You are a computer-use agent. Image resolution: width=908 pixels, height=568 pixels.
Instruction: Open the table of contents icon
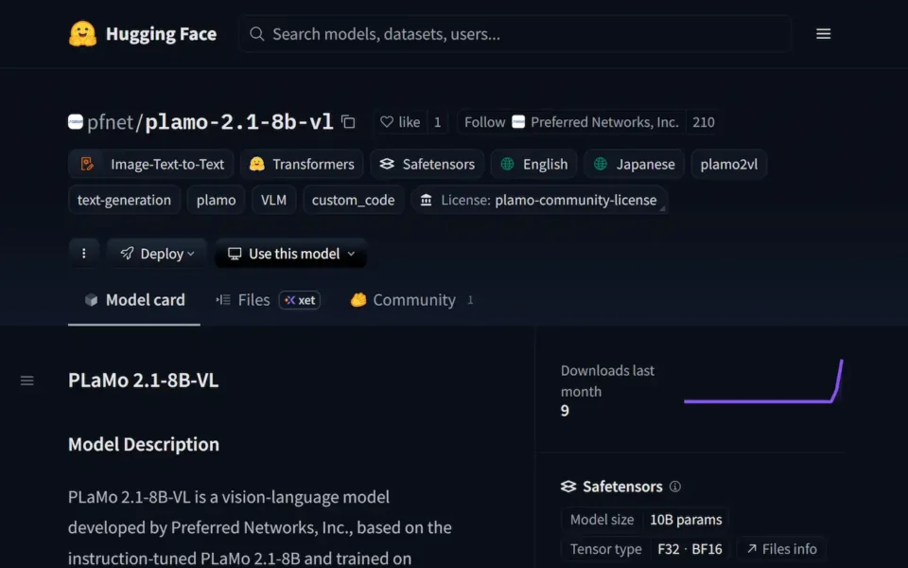click(x=27, y=381)
